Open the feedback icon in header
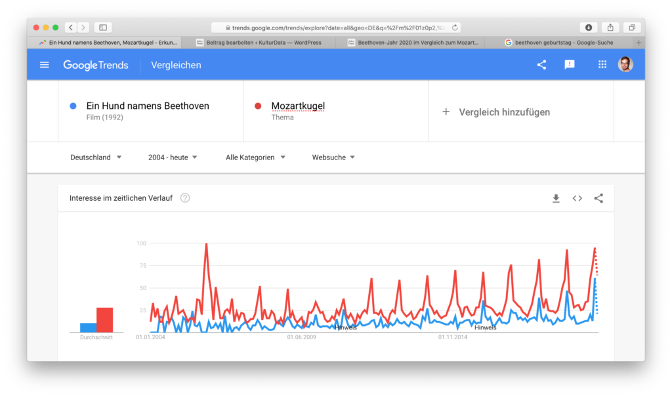 click(570, 65)
